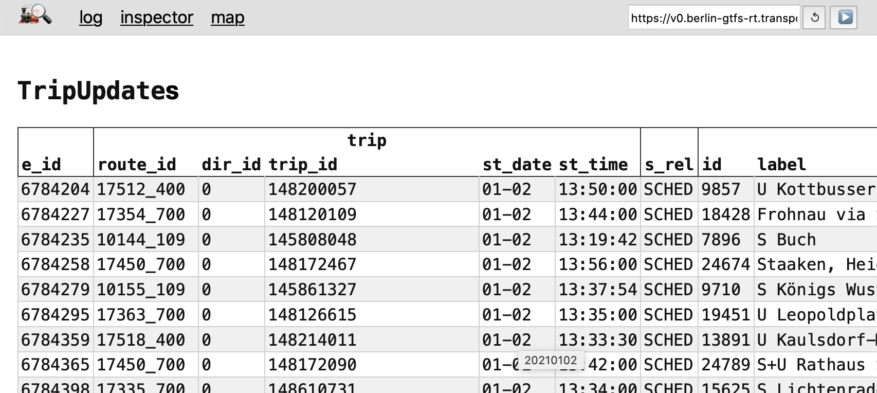This screenshot has width=877, height=393.
Task: Click vehicle id 18428
Action: coord(726,215)
